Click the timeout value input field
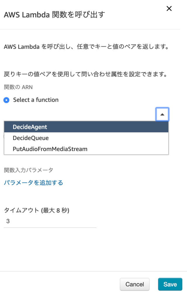187x294 pixels. click(x=50, y=221)
